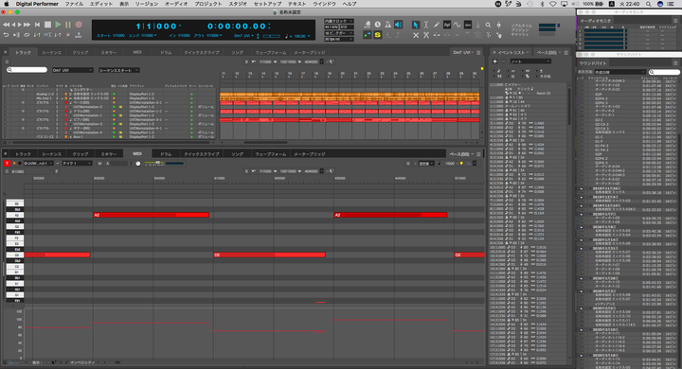Select the Scissors tool
Image resolution: width=682 pixels, height=369 pixels.
(426, 35)
